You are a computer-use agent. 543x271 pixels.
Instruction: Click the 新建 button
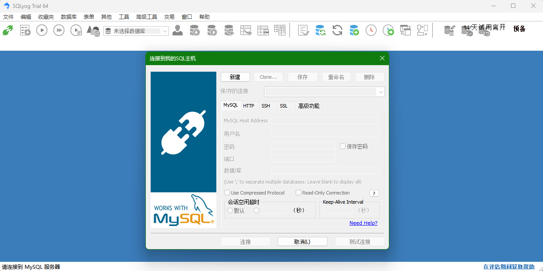235,77
